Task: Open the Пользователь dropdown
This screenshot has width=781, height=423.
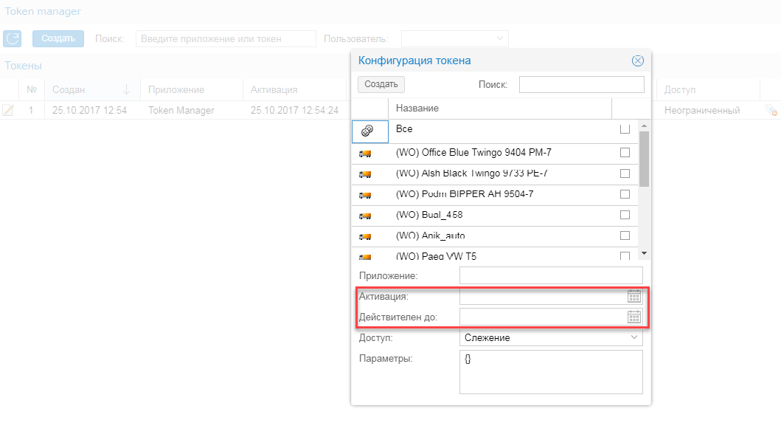Action: (x=454, y=38)
